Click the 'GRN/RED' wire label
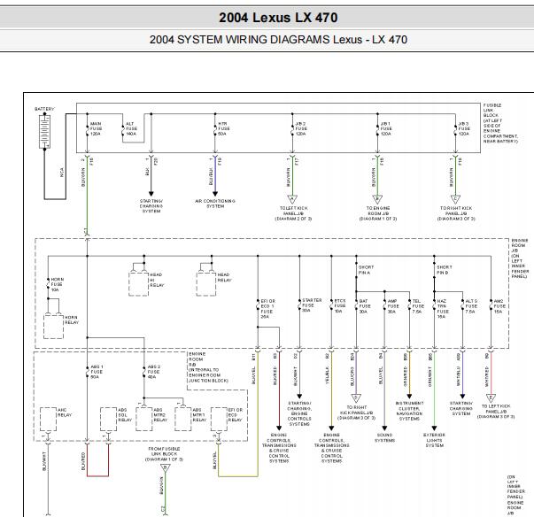This screenshot has height=517, width=534. (x=406, y=376)
